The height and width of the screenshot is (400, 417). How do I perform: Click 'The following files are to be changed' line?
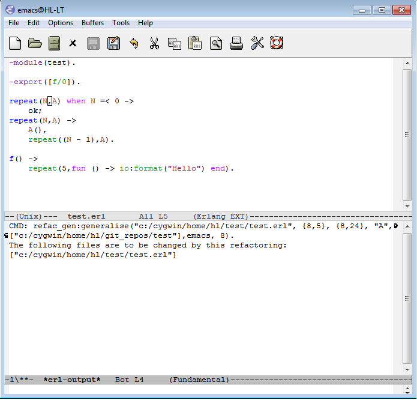pos(148,245)
